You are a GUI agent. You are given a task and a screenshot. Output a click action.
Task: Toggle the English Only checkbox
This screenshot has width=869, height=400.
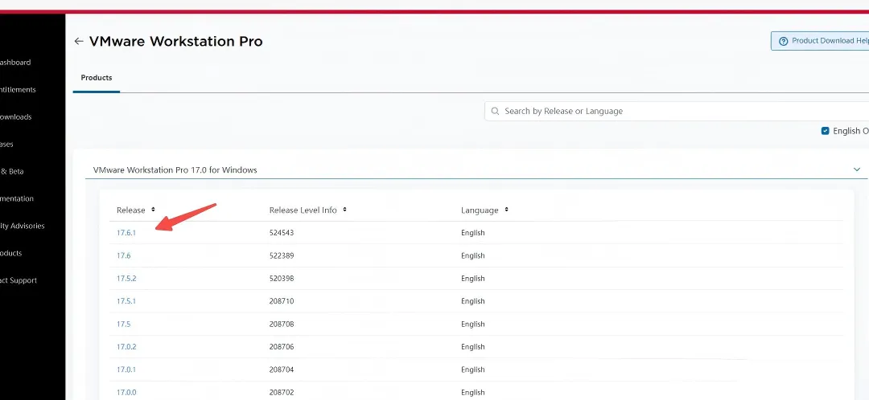pyautogui.click(x=826, y=131)
